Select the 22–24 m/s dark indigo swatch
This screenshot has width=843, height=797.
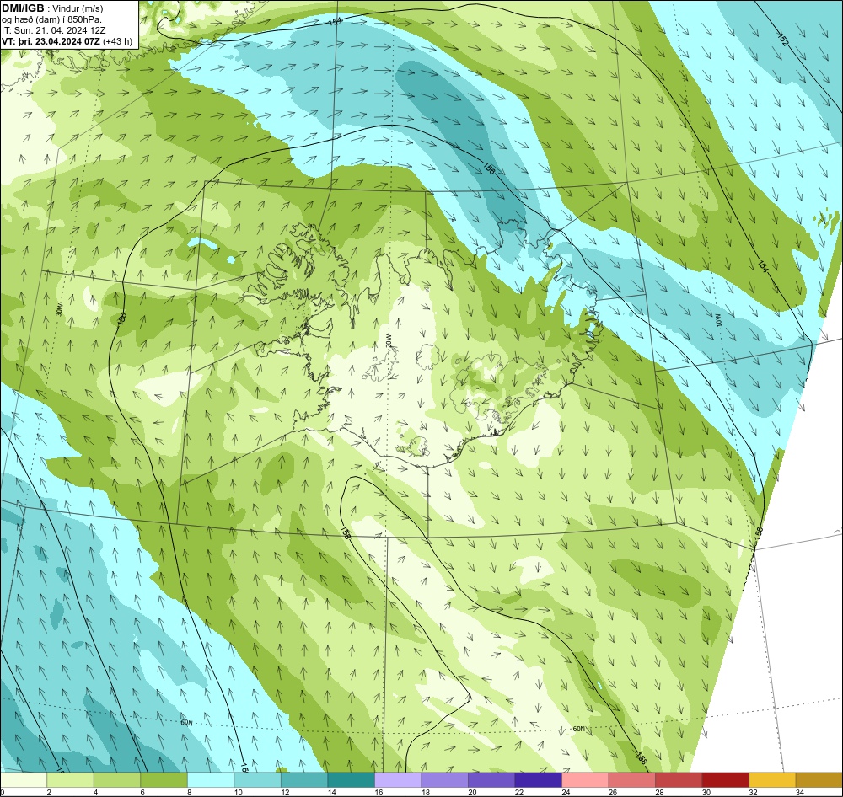tap(538, 780)
